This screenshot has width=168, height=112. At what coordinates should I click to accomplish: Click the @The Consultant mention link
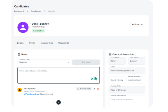pos(32,94)
